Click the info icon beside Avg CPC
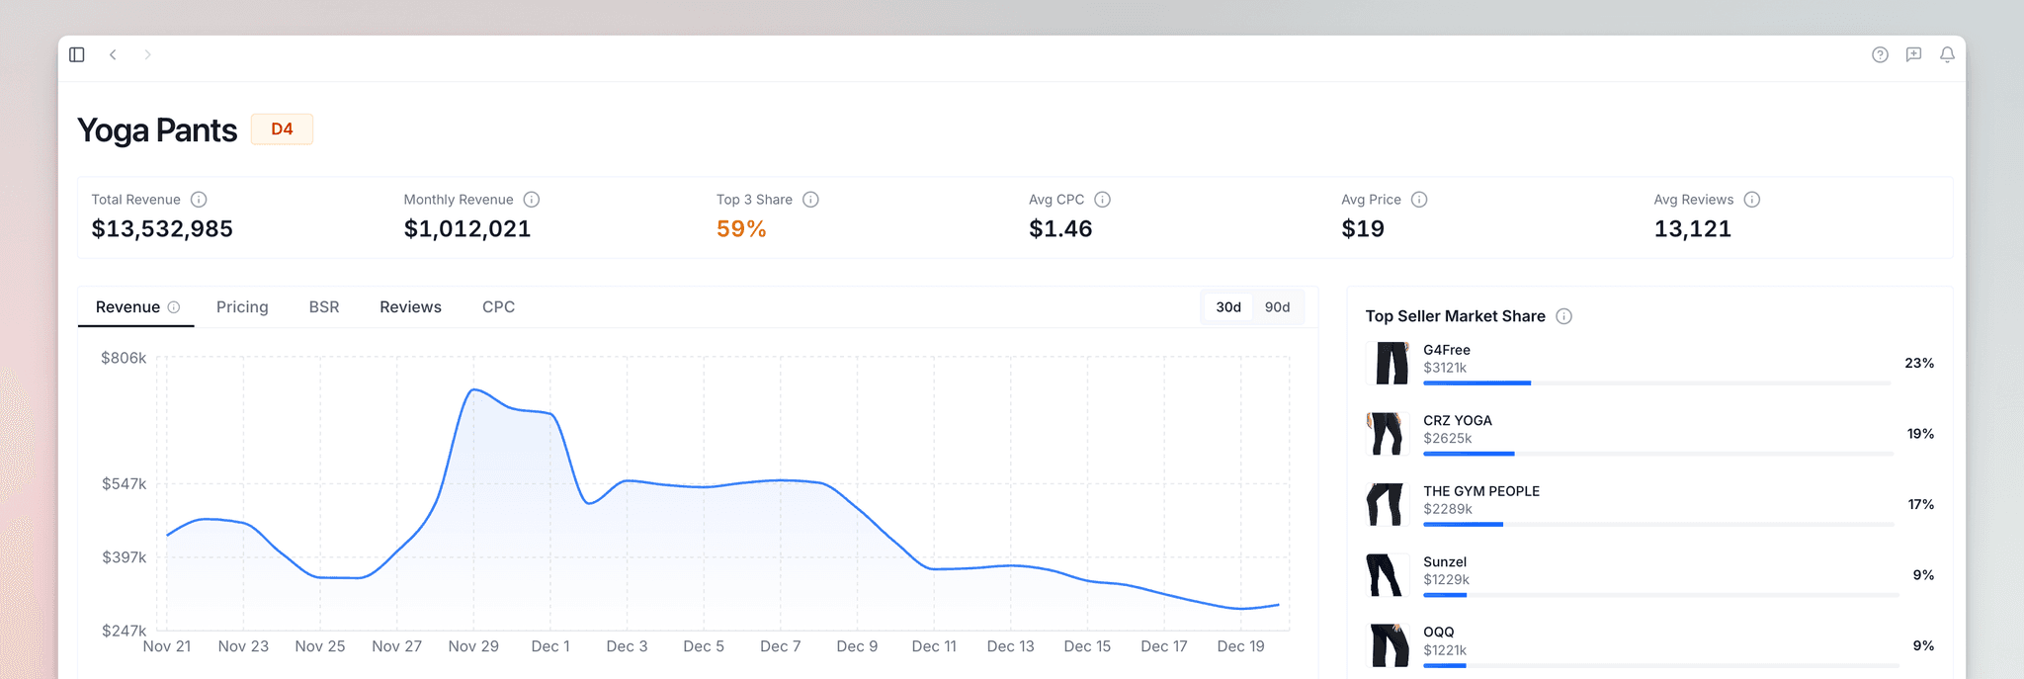This screenshot has height=679, width=2024. (x=1103, y=200)
